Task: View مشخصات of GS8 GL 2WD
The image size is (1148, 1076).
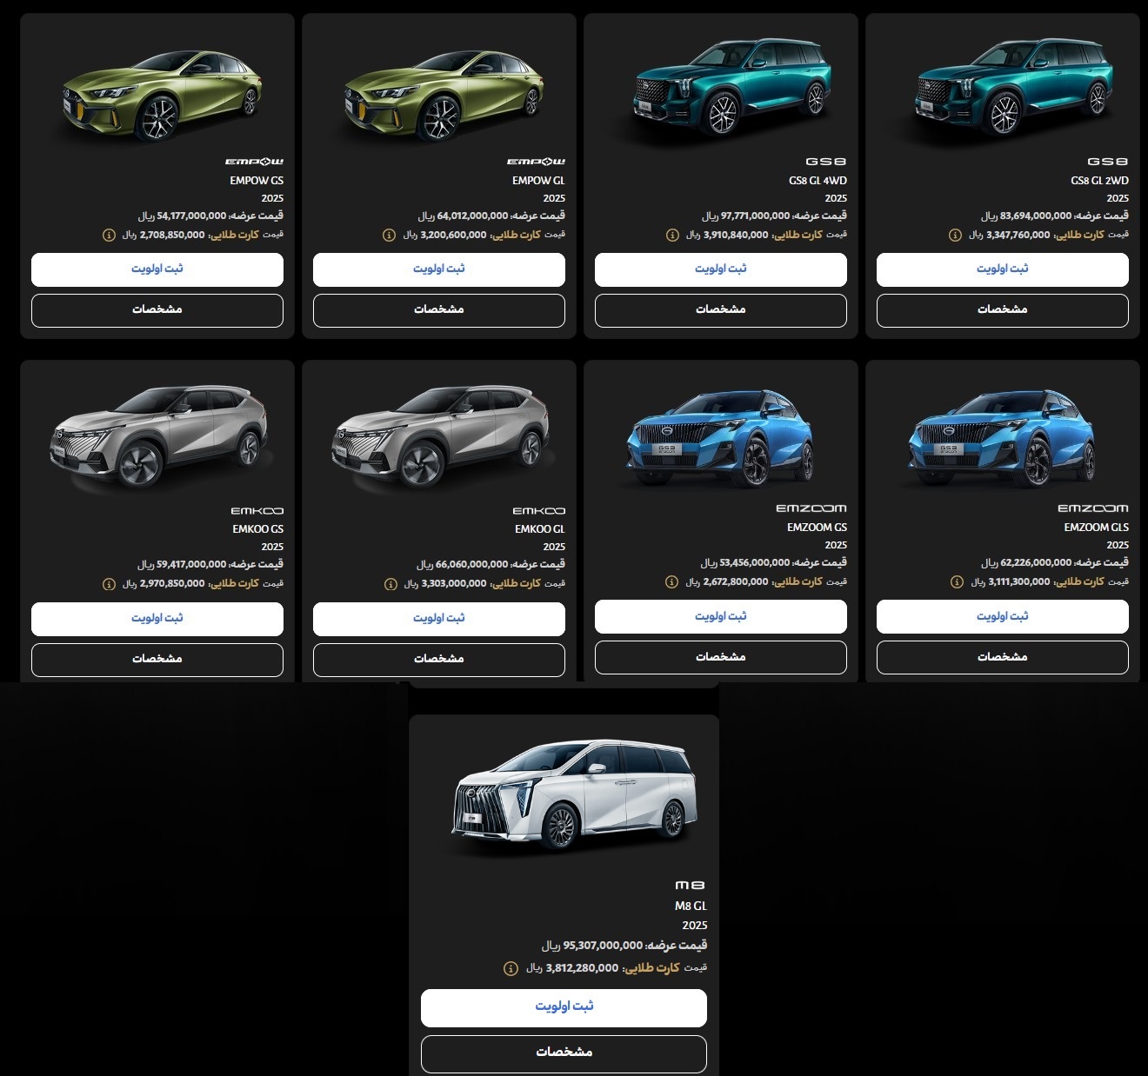Action: pyautogui.click(x=1003, y=310)
